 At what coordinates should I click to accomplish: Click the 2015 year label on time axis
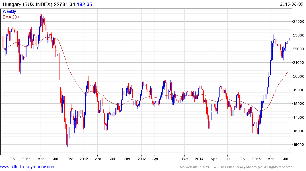tap(256, 159)
